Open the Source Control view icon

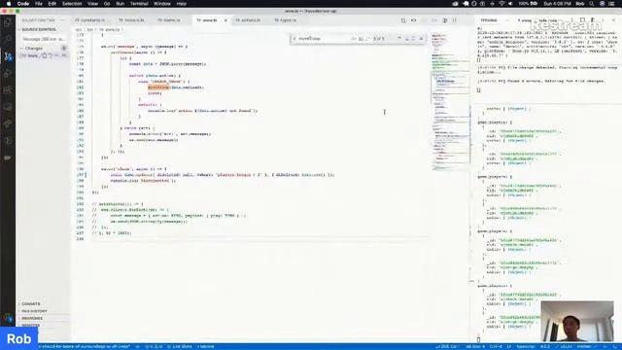coord(8,56)
